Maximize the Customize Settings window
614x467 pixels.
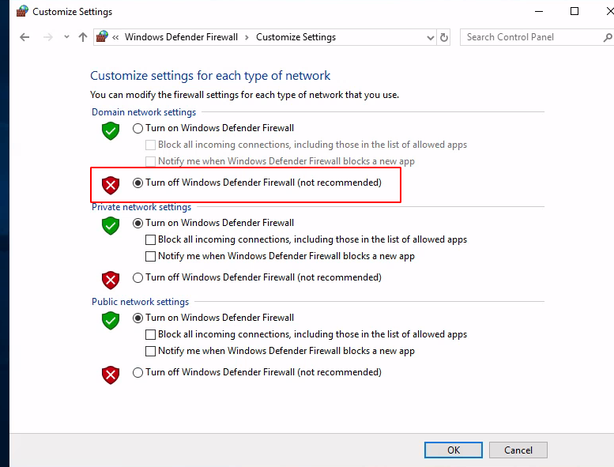point(574,11)
